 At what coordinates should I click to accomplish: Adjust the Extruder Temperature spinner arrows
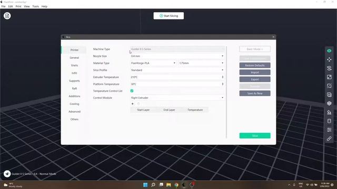(x=223, y=77)
